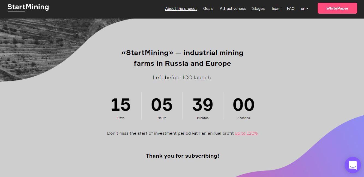This screenshot has height=177, width=364.
Task: Click the grayscale mining terrain photo
Action: pos(35,46)
